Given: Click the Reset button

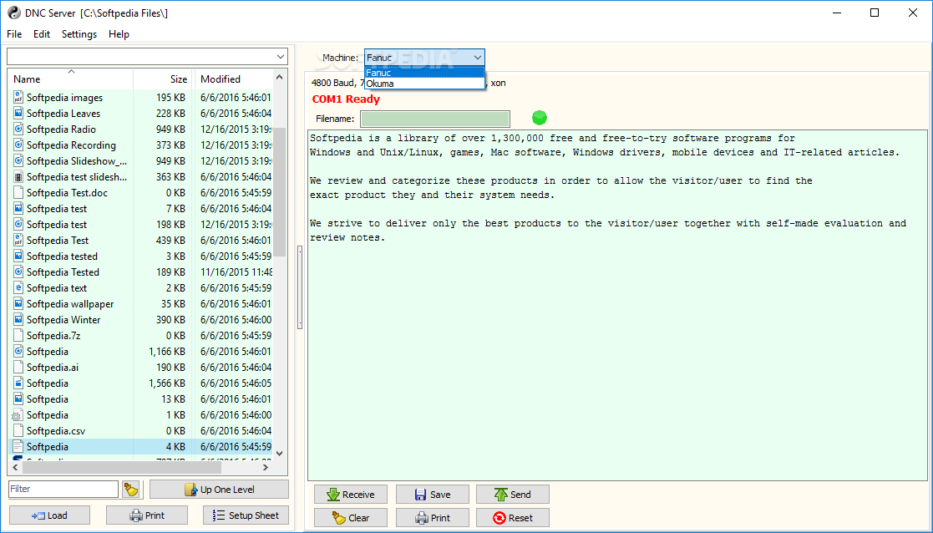Looking at the screenshot, I should tap(512, 517).
